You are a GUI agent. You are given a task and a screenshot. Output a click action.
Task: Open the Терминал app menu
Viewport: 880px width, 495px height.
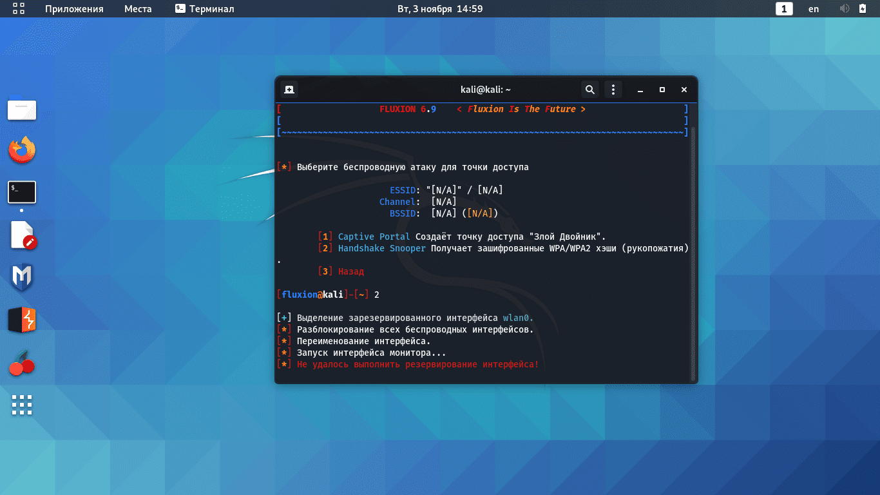tap(204, 8)
